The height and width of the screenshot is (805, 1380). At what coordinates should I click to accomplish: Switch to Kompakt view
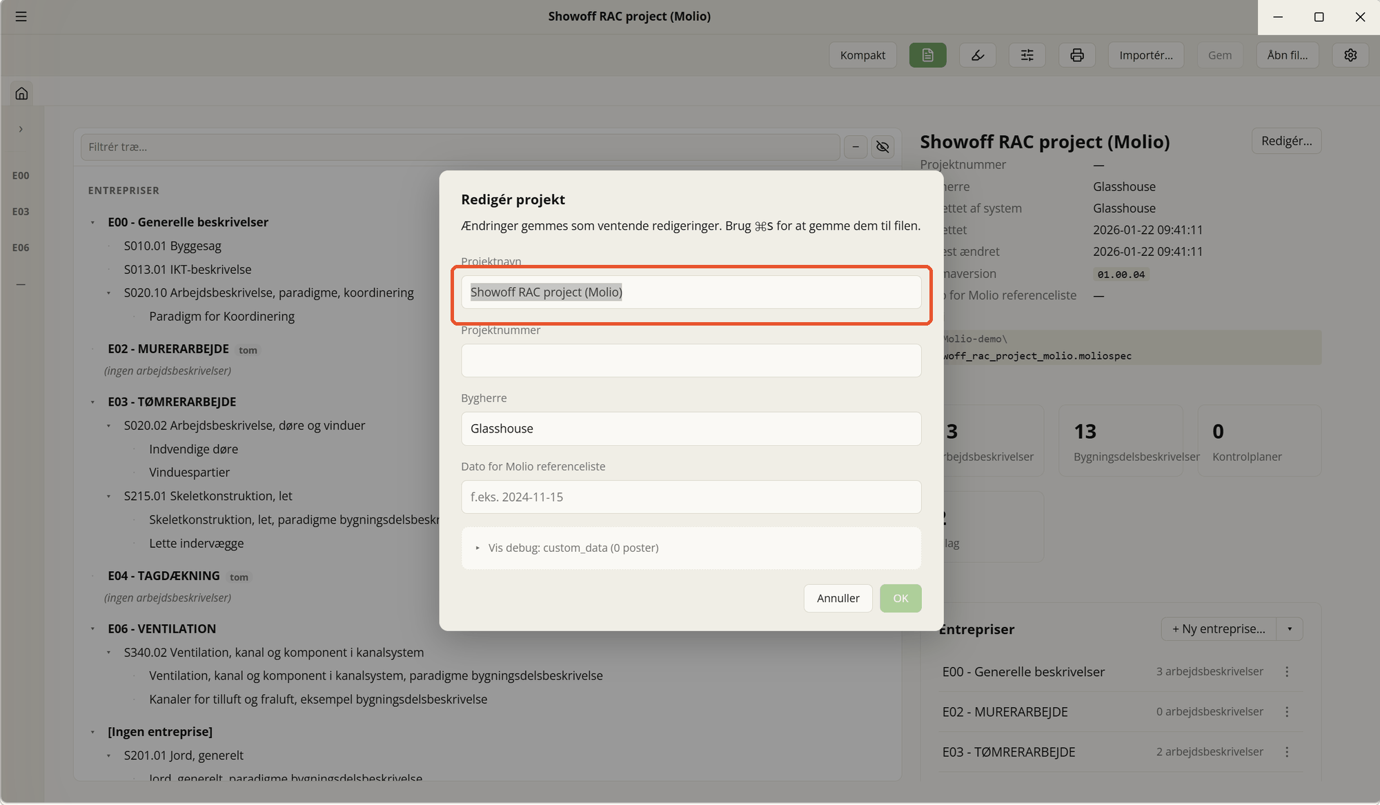click(x=862, y=55)
